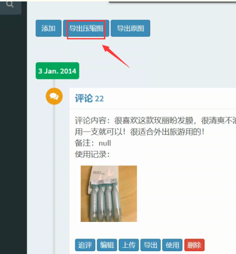This screenshot has width=236, height=254.
Task: Click the orange comment bubble timeline icon
Action: 54,96
